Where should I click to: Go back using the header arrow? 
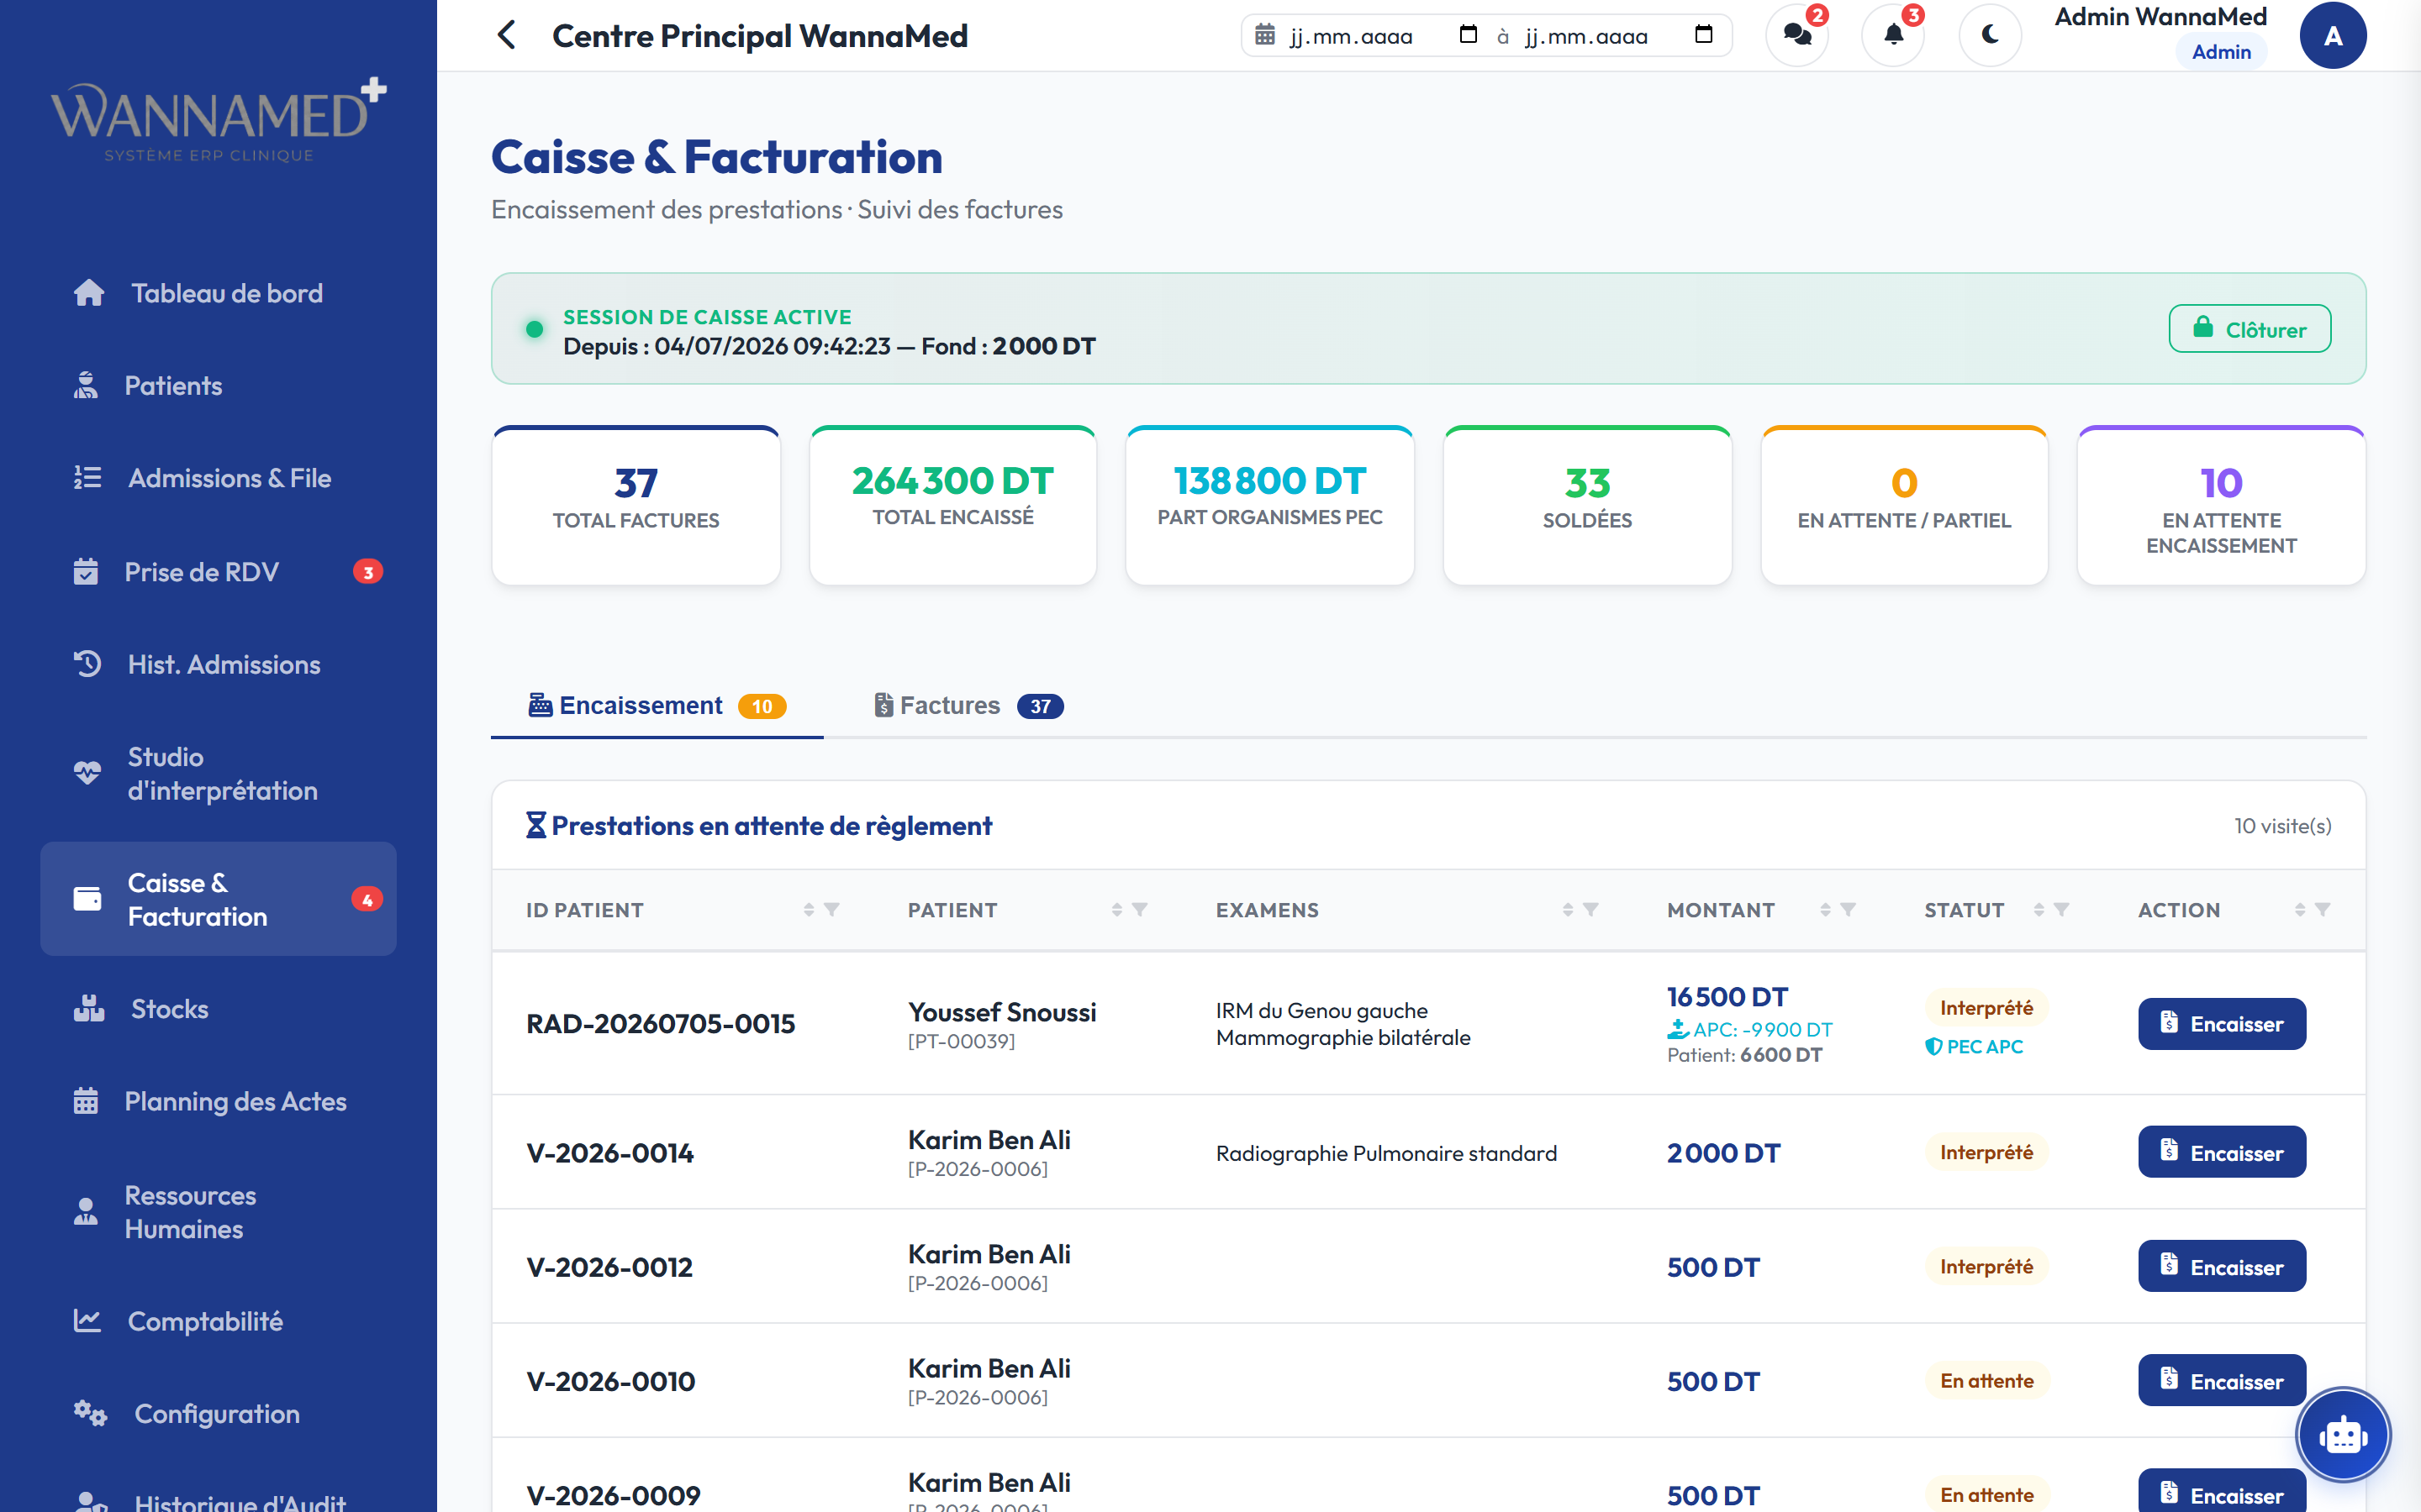pyautogui.click(x=507, y=35)
